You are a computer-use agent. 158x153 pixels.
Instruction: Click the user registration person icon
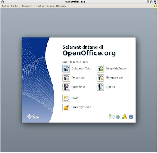tap(124, 117)
